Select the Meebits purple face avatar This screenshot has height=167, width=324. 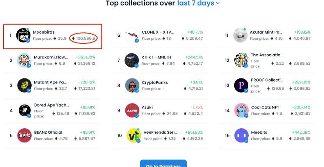pos(241,135)
